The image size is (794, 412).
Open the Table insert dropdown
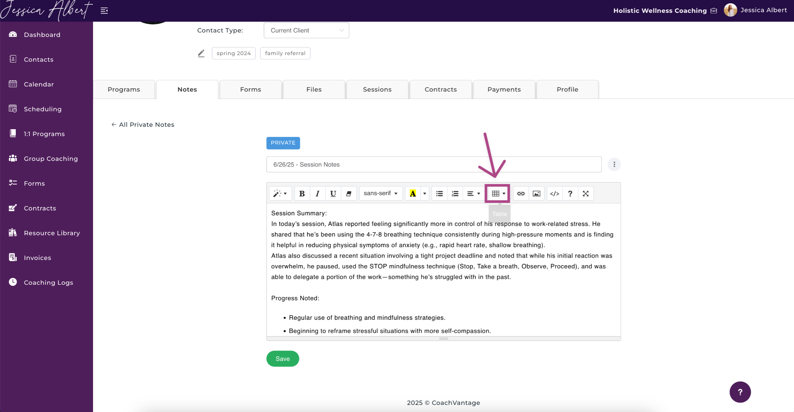[498, 193]
